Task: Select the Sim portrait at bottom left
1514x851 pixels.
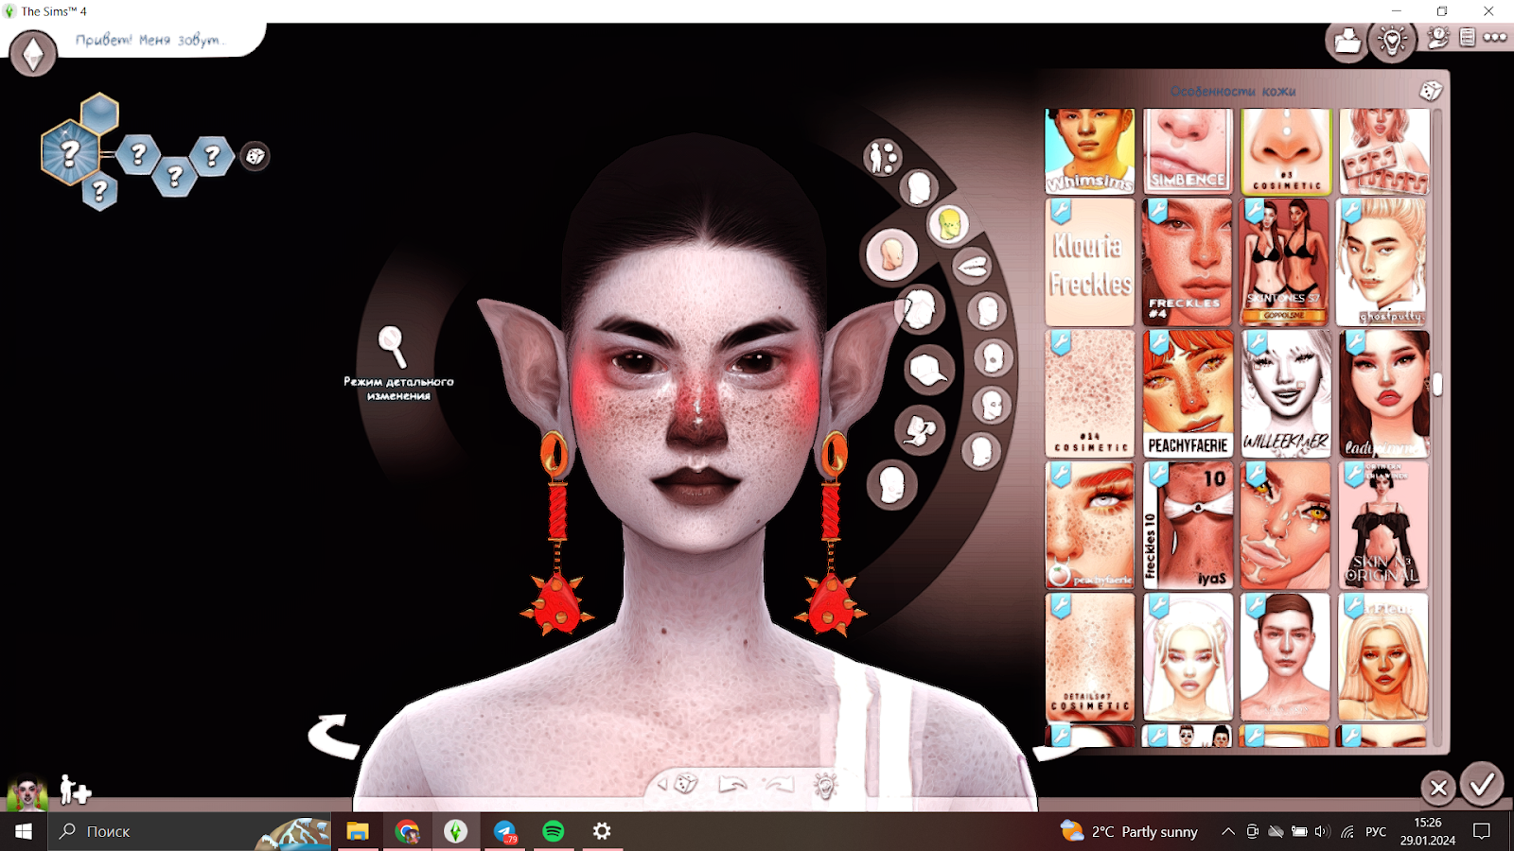Action: point(27,792)
